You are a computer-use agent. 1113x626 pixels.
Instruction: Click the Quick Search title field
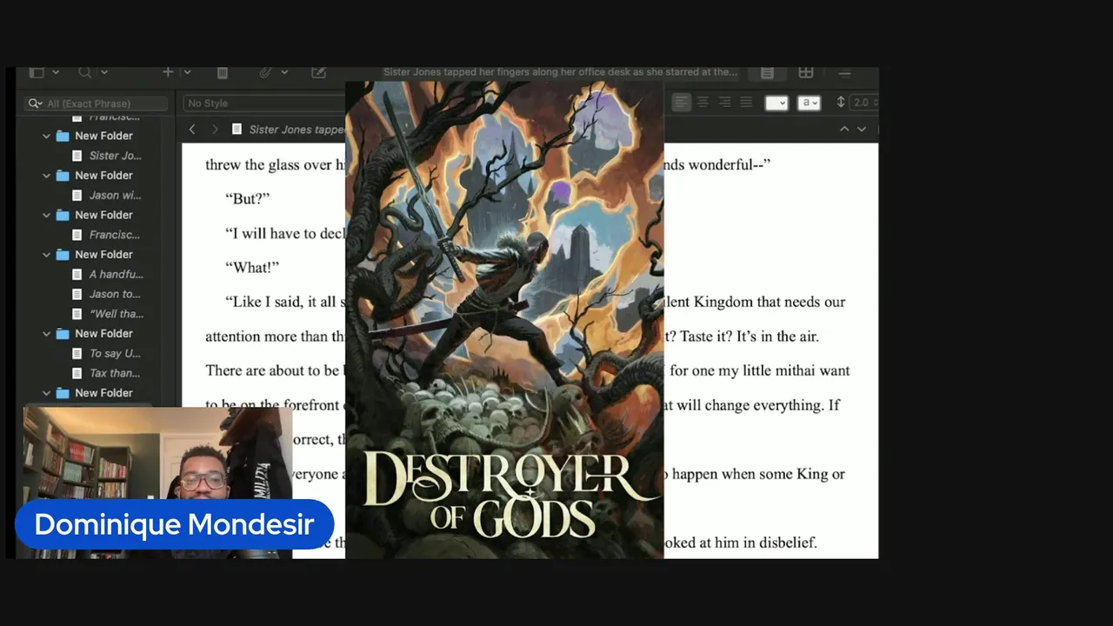pyautogui.click(x=560, y=72)
